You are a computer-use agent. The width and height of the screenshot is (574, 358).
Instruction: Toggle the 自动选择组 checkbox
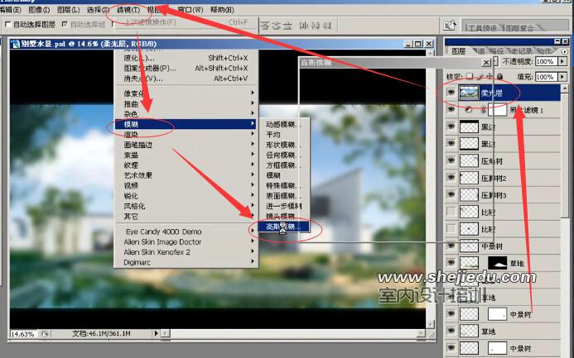click(x=65, y=25)
